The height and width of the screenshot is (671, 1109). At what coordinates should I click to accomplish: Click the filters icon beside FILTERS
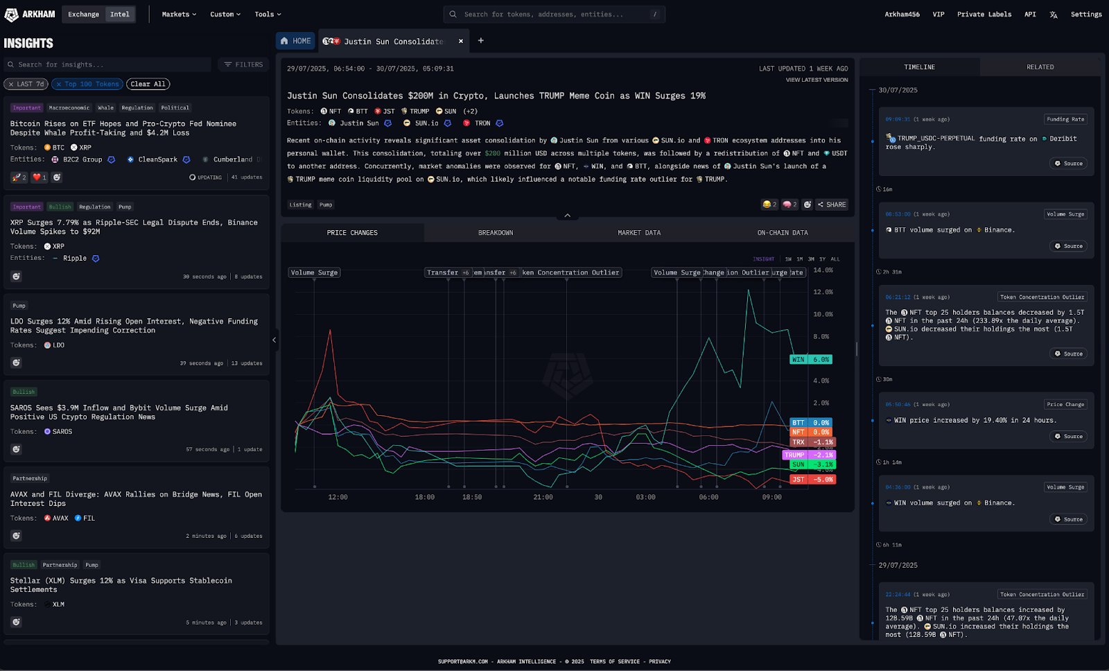point(228,64)
